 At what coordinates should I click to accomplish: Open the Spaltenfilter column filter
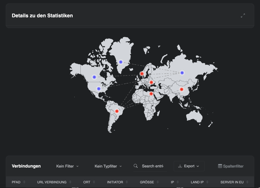click(x=231, y=166)
